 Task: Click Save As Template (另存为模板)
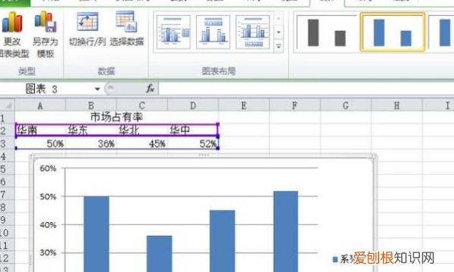[45, 35]
